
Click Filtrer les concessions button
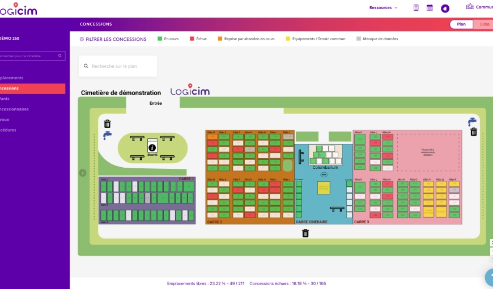pos(113,39)
